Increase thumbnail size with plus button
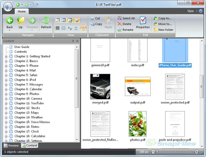The width and height of the screenshot is (206, 157). (196, 152)
